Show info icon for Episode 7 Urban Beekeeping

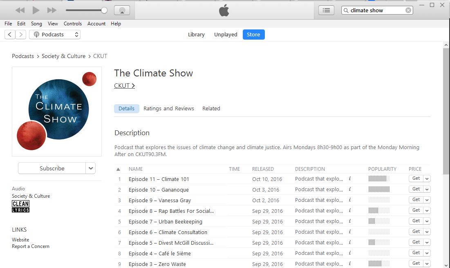pyautogui.click(x=349, y=221)
